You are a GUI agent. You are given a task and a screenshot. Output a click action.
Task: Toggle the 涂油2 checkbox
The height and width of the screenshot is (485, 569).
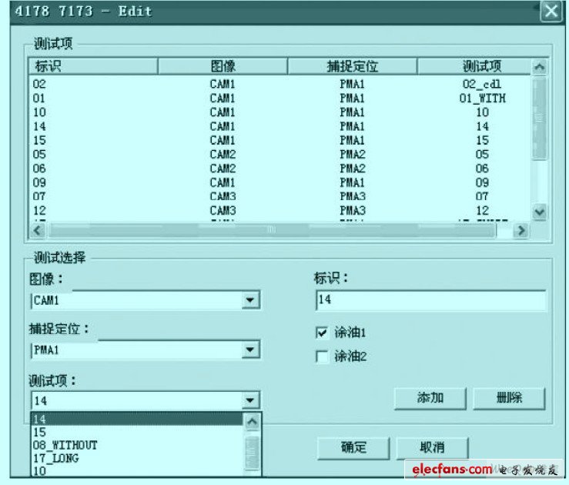(322, 356)
